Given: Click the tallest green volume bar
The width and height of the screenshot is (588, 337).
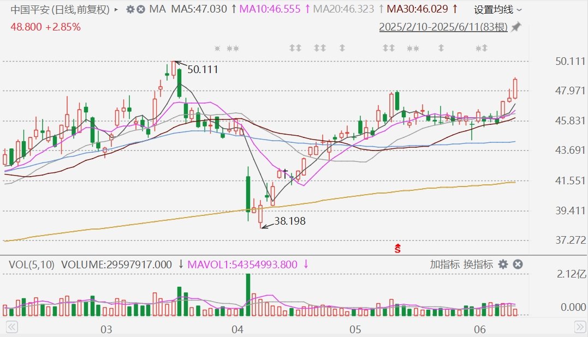Looking at the screenshot, I should point(248,295).
